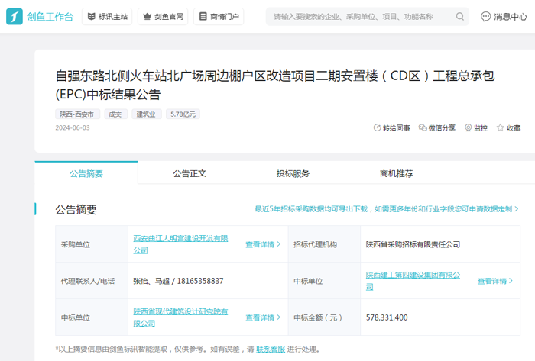Open 商情门户 navigation button
Image resolution: width=535 pixels, height=361 pixels.
pyautogui.click(x=219, y=16)
